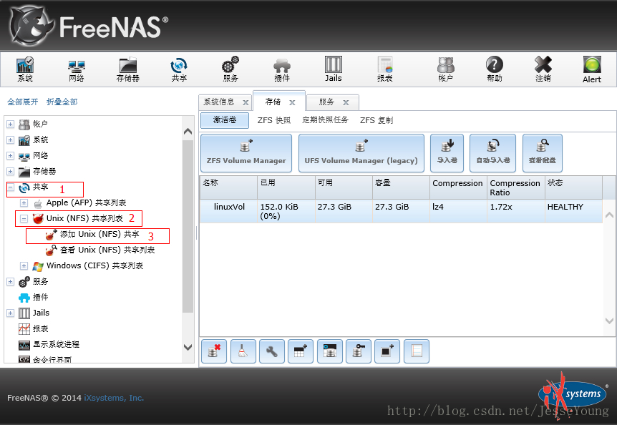617x425 pixels.
Task: Select 插件 in the tree
Action: pos(41,297)
